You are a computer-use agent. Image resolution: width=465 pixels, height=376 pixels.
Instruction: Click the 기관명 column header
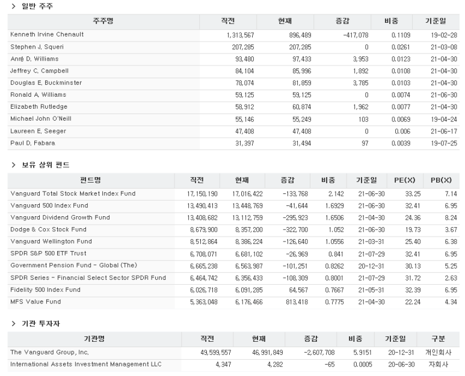[x=94, y=339]
